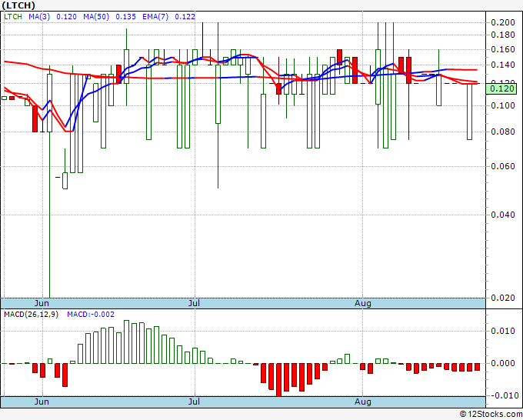Click Jun on the MACD panel axis
This screenshot has width=523, height=420.
tap(42, 402)
